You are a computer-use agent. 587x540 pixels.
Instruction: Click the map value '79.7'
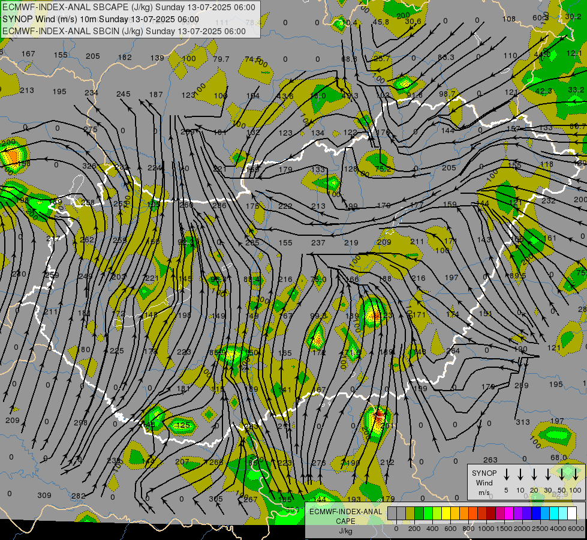tap(221, 59)
